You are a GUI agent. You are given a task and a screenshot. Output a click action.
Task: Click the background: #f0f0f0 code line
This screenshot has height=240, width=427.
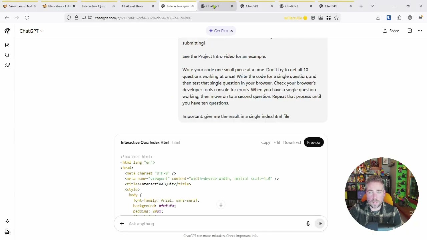154,206
